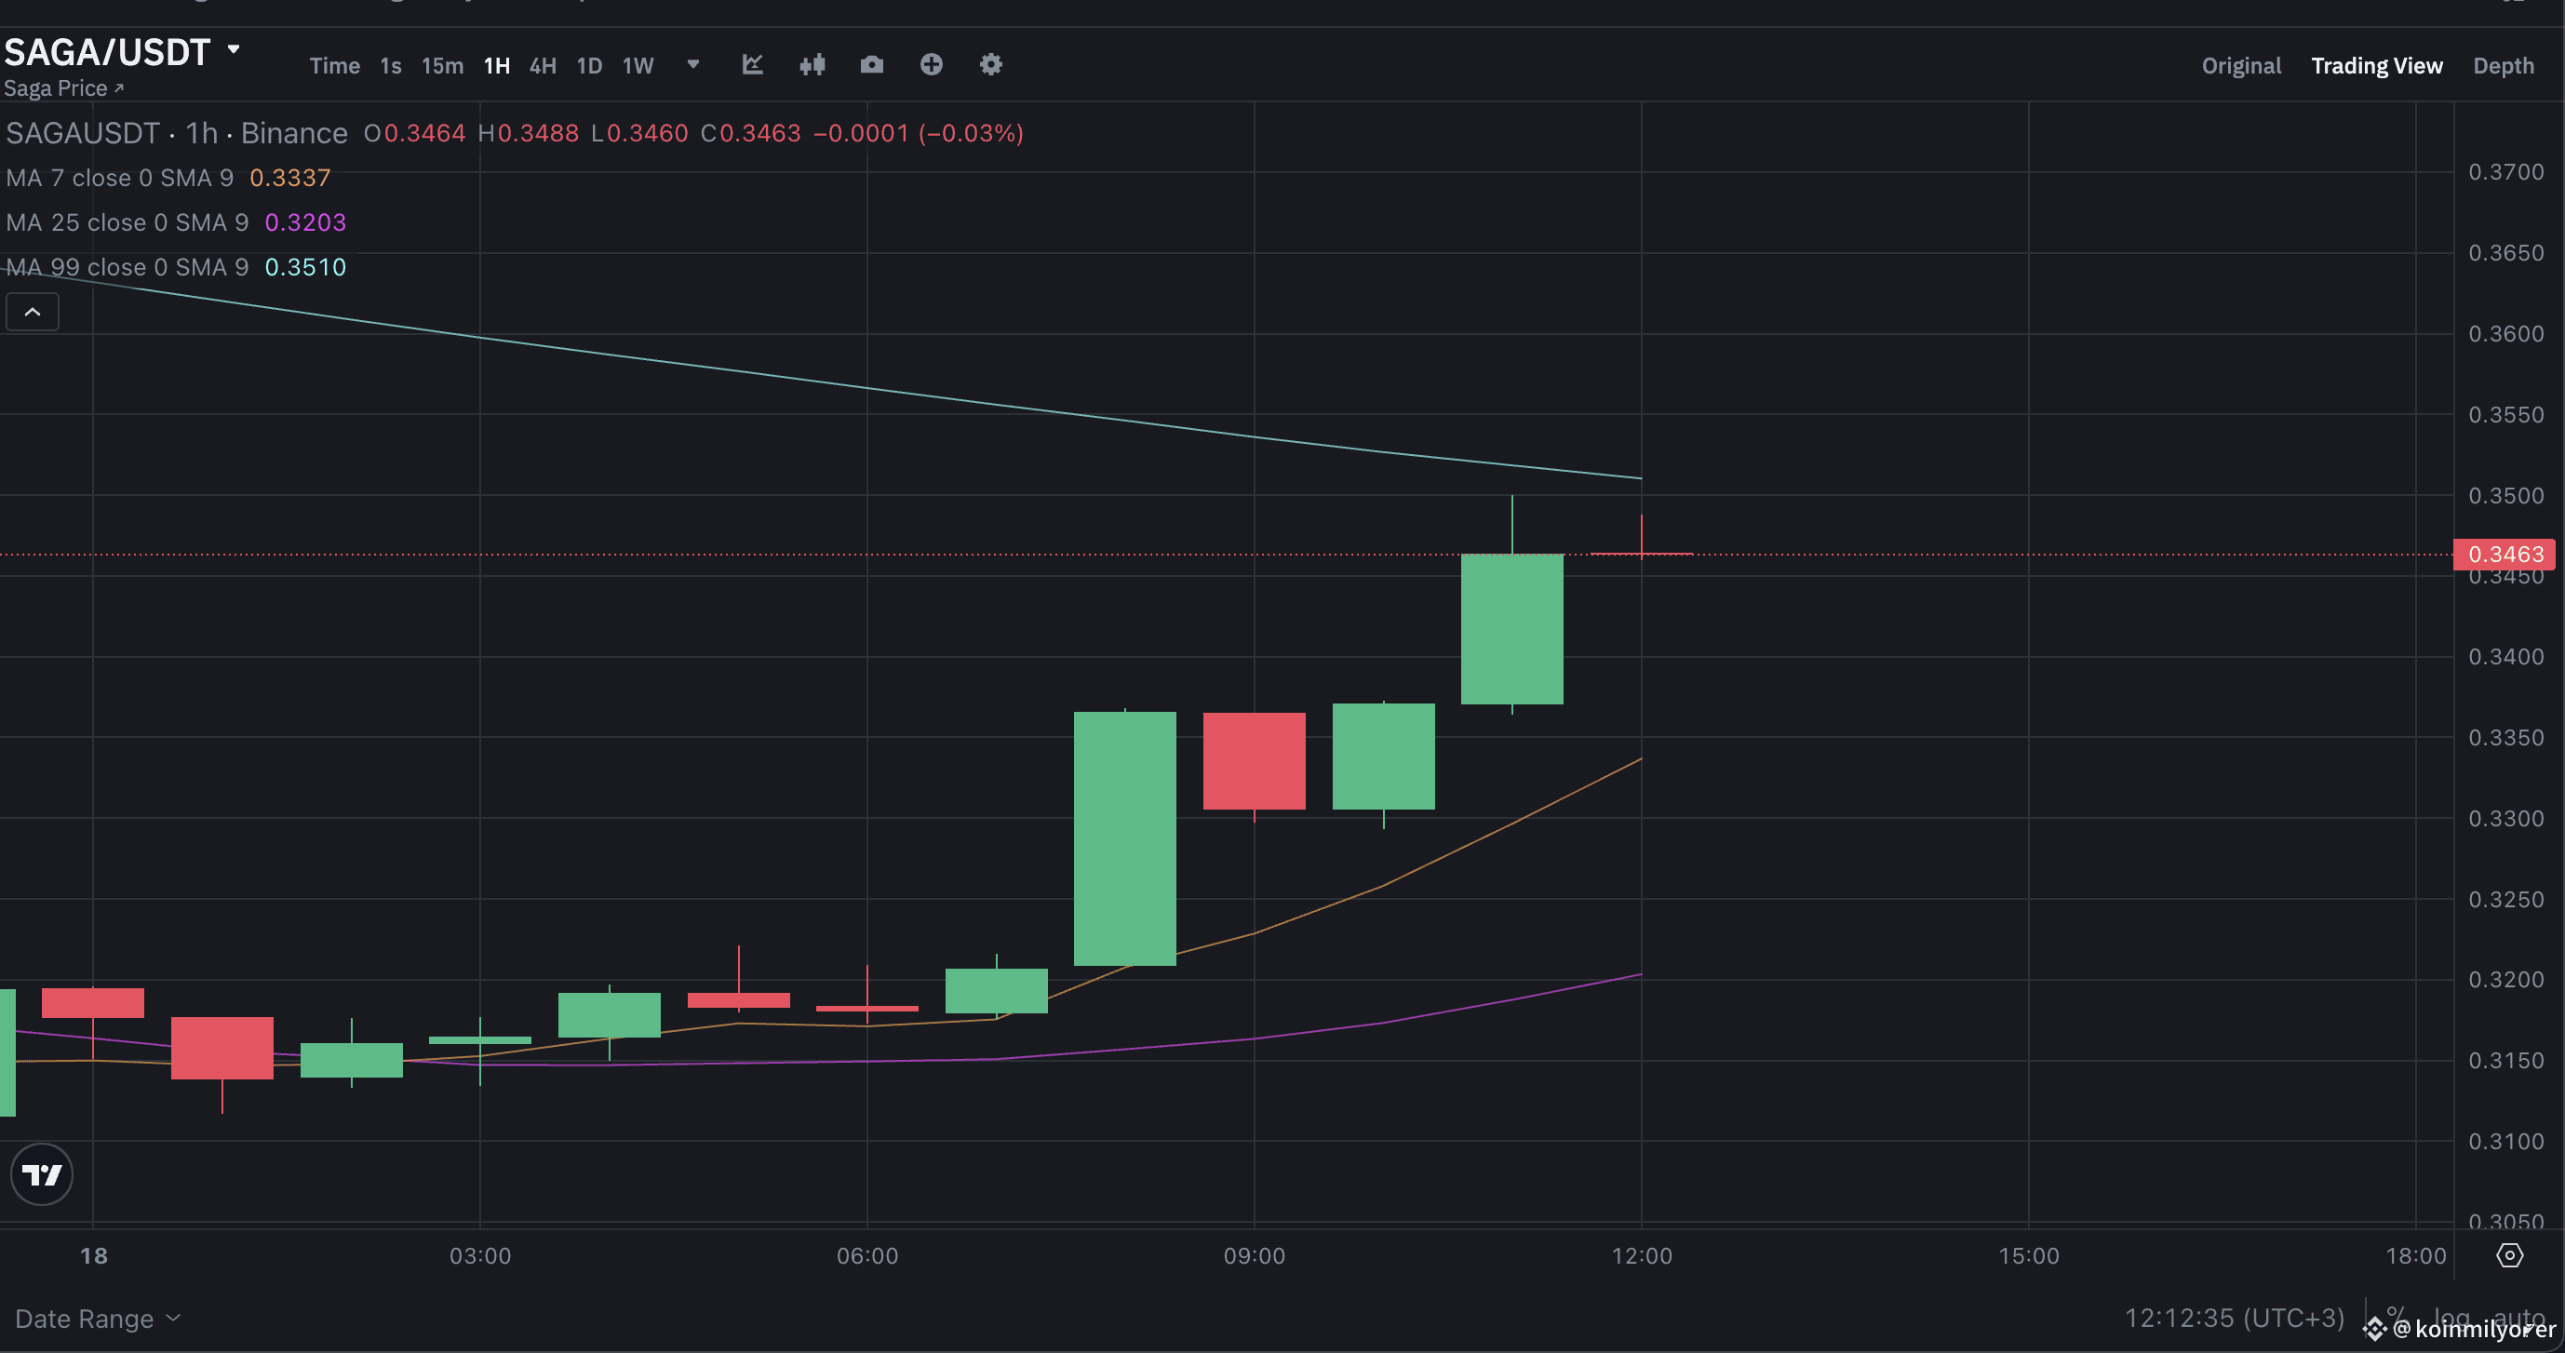Image resolution: width=2565 pixels, height=1353 pixels.
Task: Toggle percentage scale on the price axis
Action: (x=2394, y=1314)
